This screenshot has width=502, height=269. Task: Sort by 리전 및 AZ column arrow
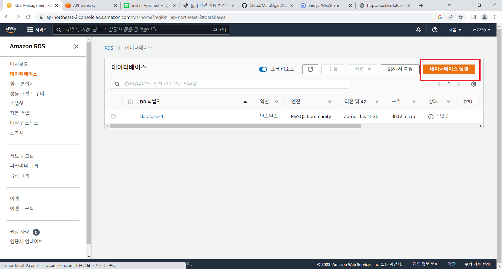point(377,102)
